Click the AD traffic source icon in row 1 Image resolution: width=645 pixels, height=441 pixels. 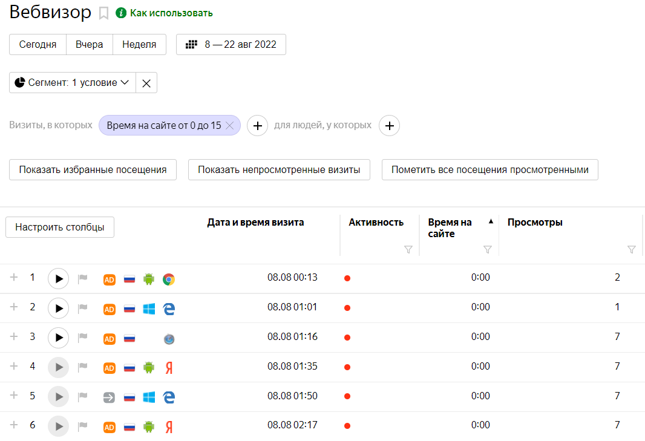click(110, 279)
